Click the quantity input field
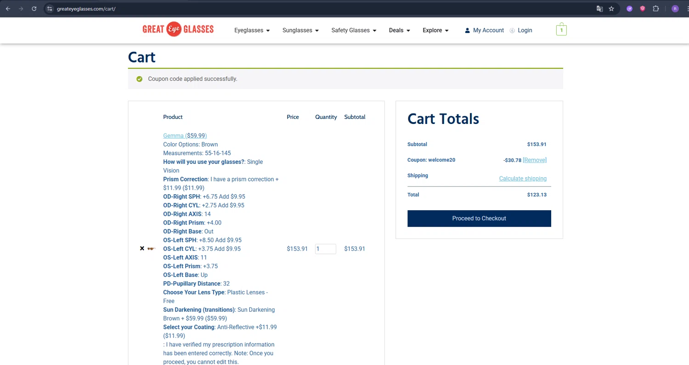 tap(326, 249)
